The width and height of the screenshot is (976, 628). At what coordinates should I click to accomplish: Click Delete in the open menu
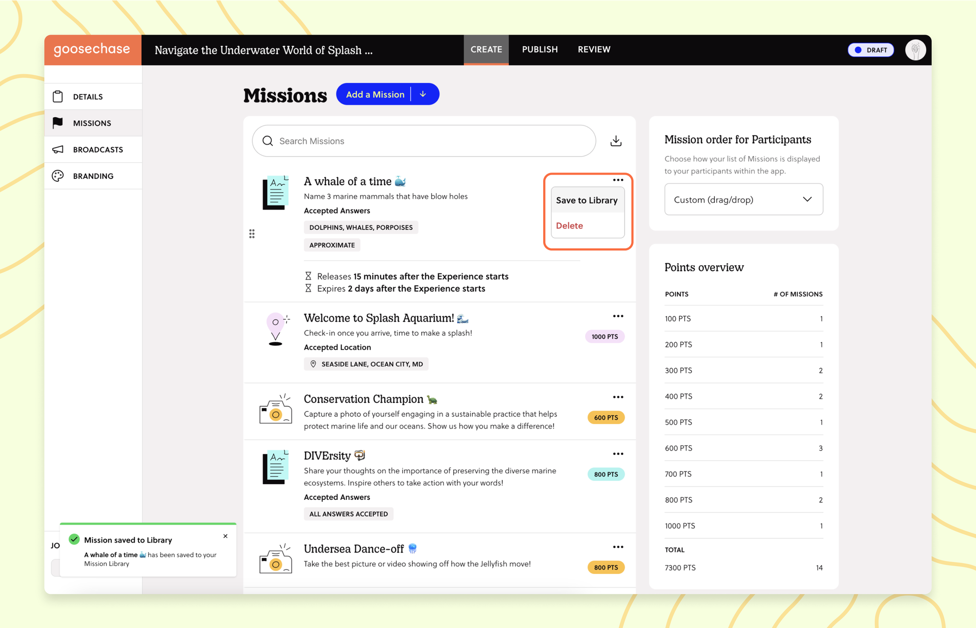[569, 225]
